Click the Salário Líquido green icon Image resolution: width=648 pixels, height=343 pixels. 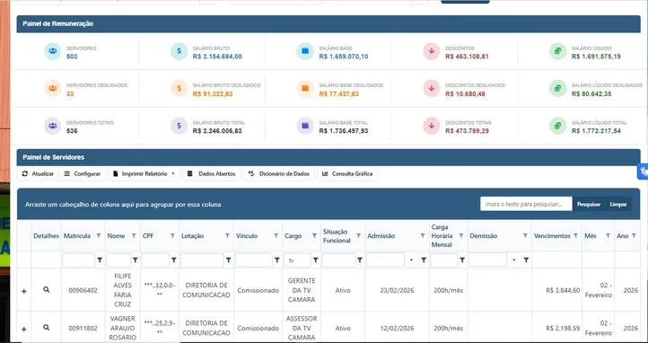pyautogui.click(x=558, y=51)
